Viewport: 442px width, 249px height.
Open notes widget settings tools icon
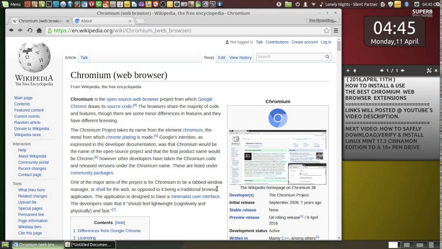tap(429, 71)
